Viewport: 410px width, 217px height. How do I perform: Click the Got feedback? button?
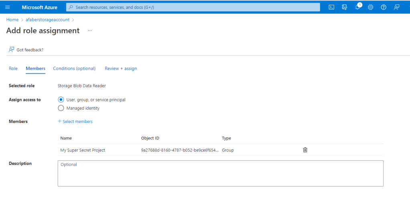tap(26, 50)
